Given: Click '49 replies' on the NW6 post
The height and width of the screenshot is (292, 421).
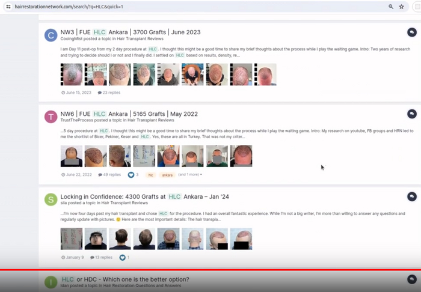Looking at the screenshot, I should pos(109,175).
